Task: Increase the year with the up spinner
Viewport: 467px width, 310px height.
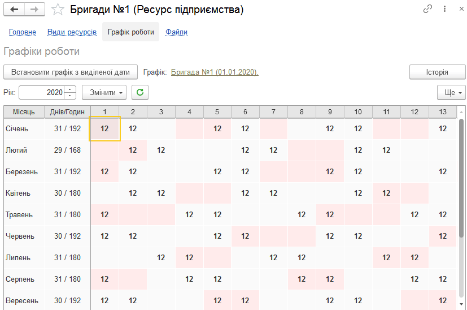Action: click(x=70, y=89)
